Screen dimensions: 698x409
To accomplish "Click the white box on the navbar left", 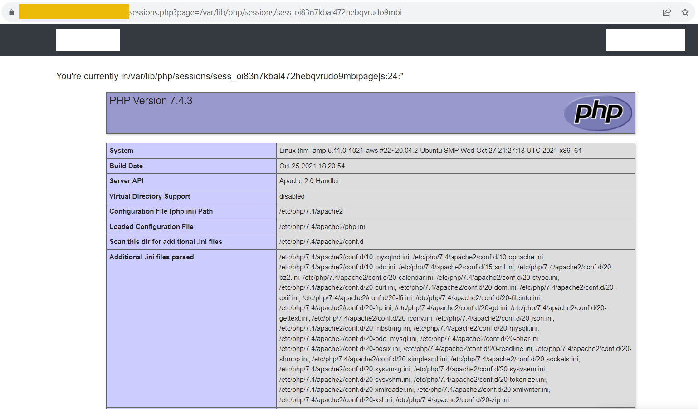I will coord(88,40).
